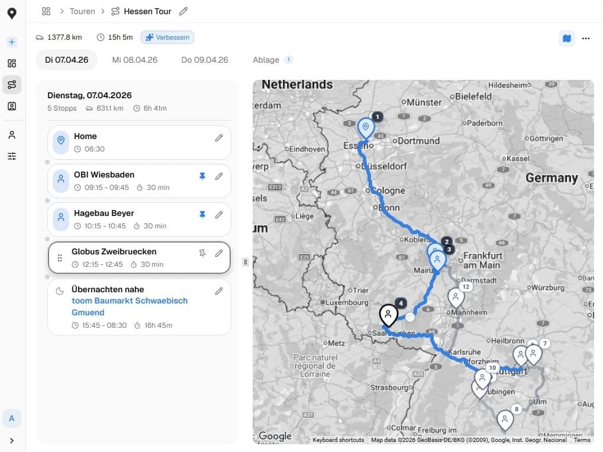Click map marker labeled 8
Viewport: 603px width, 452px height.
[x=505, y=421]
